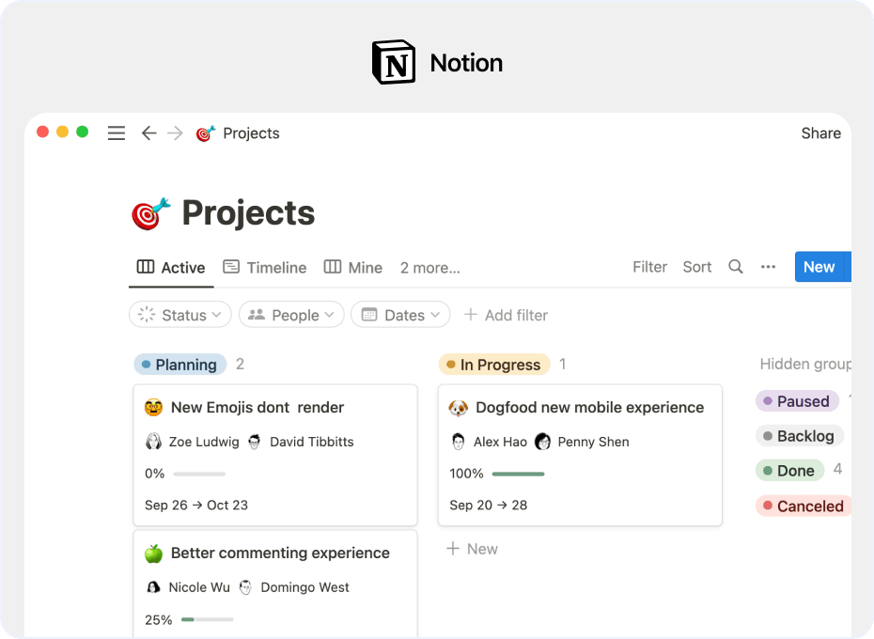
Task: Click the blue New button
Action: click(x=819, y=267)
